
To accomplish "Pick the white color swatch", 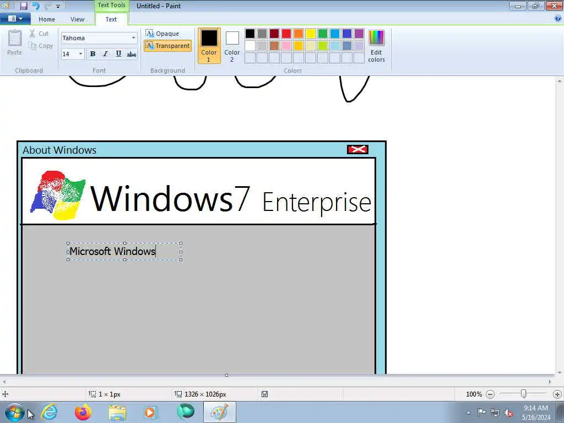I will (250, 46).
